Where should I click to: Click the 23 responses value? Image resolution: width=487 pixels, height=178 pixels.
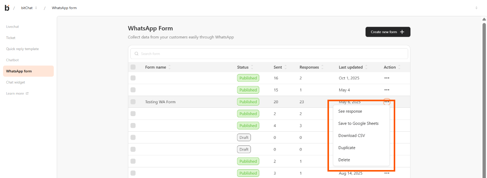302,102
